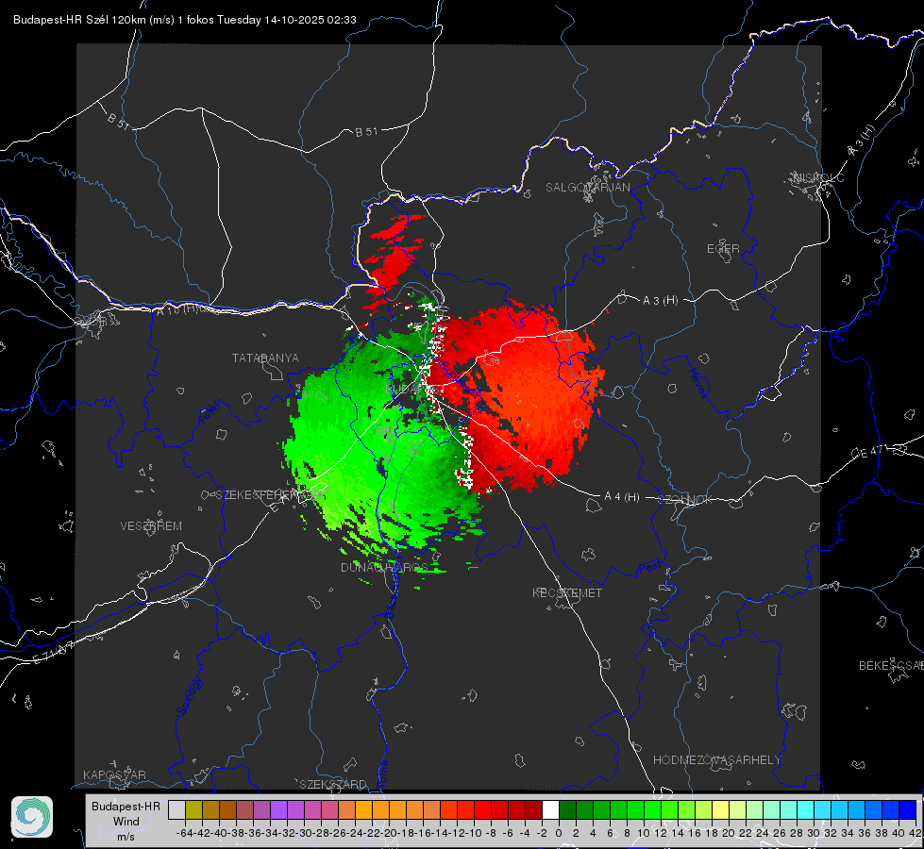Click the EGER city label
The image size is (924, 849).
click(723, 249)
